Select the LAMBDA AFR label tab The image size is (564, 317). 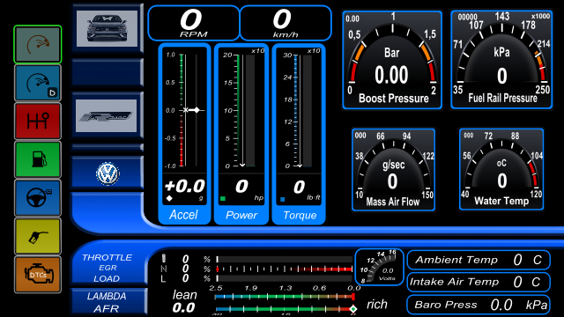pos(107,302)
